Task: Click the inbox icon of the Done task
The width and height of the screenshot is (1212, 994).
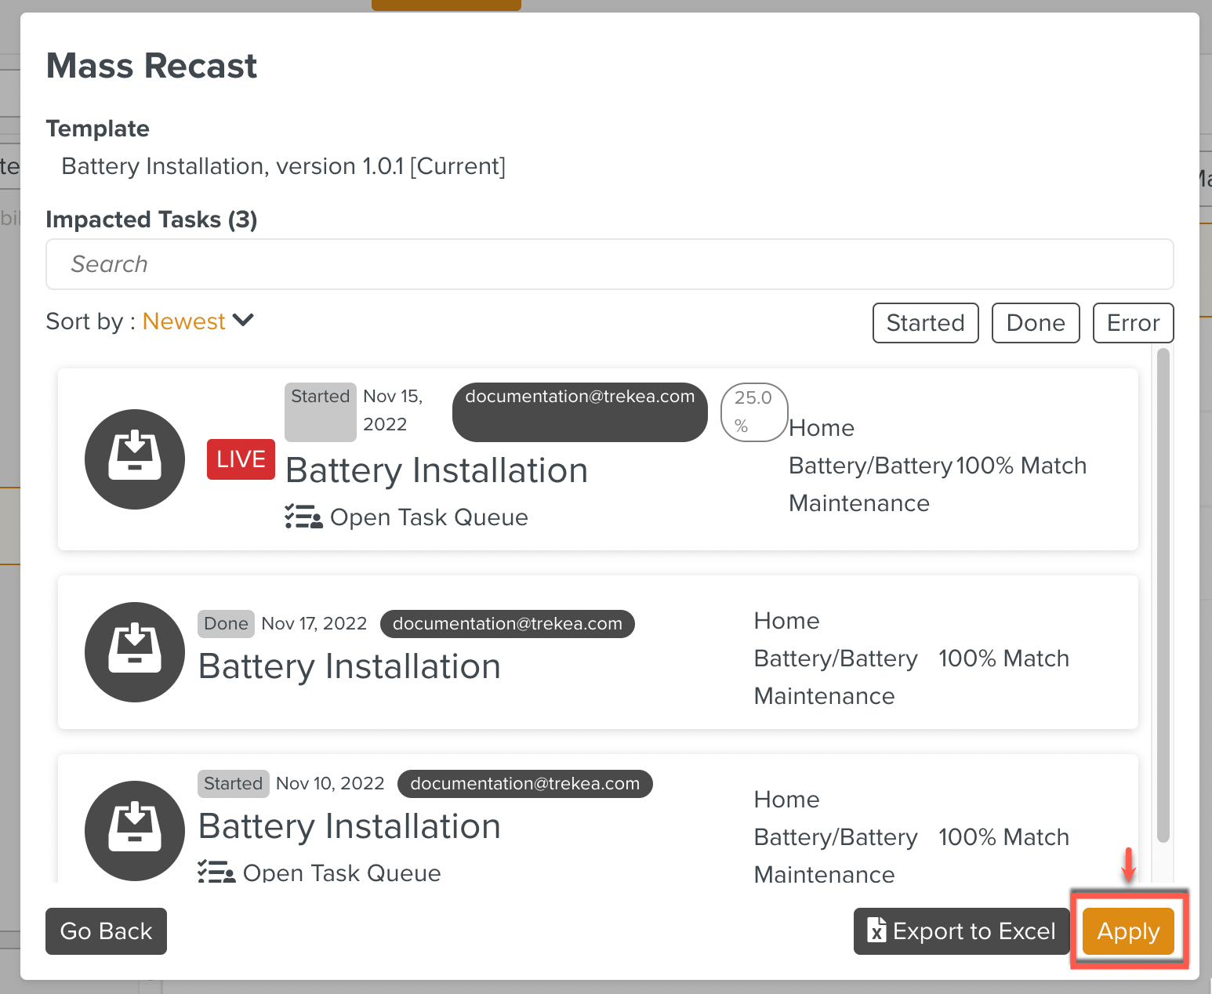Action: (135, 652)
